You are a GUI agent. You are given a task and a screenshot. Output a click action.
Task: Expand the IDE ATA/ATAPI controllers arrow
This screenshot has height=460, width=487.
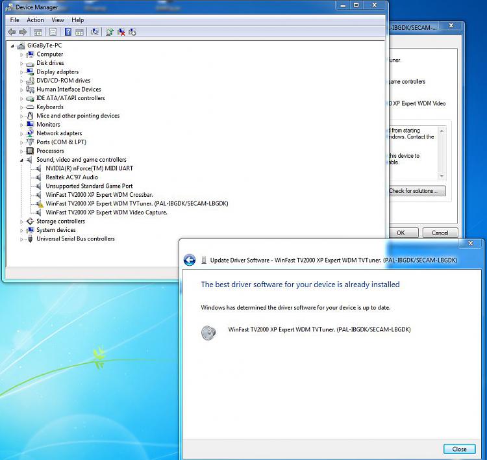(21, 99)
